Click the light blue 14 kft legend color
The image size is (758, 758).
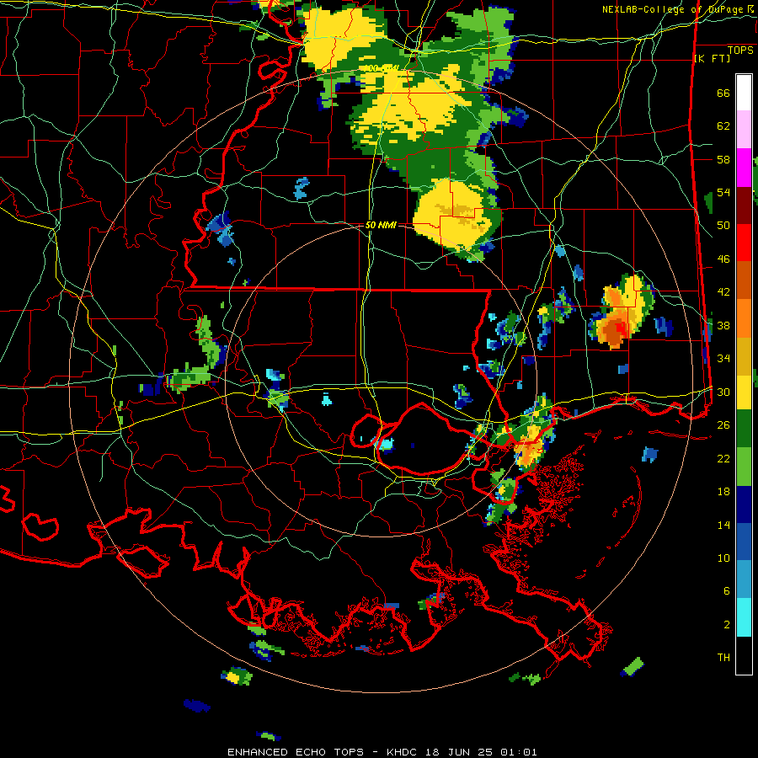744,579
